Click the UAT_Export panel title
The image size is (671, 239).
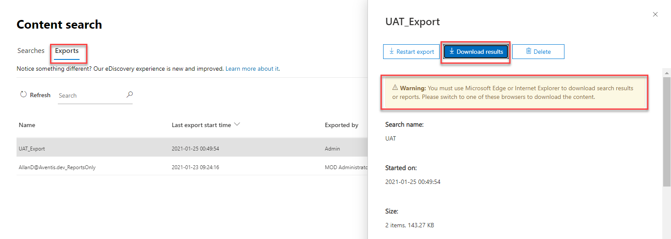tap(413, 22)
